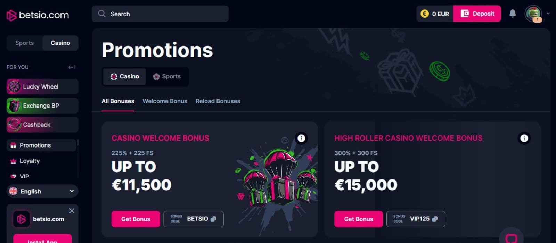Click the betsio.com logo icon
Screen dimensions: 556x243
tap(11, 15)
